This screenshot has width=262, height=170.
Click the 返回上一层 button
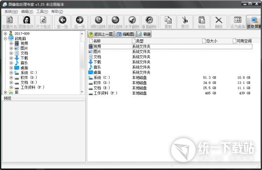pyautogui.click(x=100, y=34)
